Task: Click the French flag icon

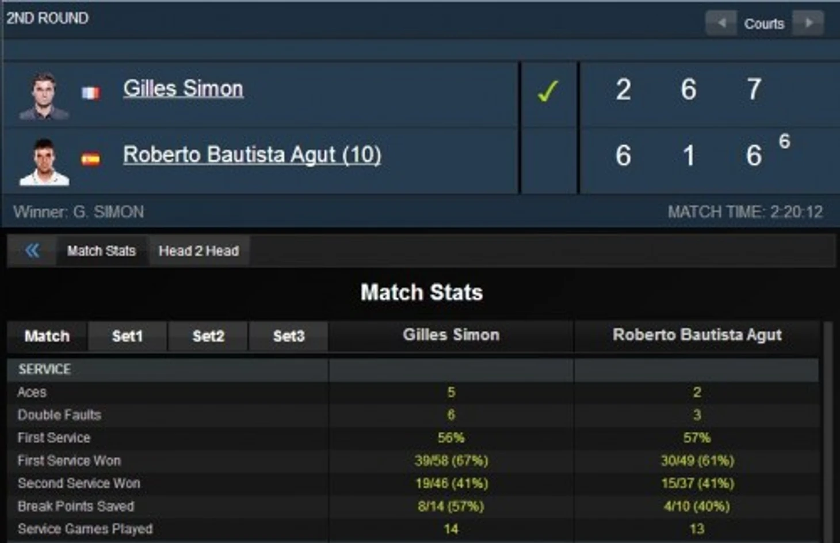Action: (90, 93)
